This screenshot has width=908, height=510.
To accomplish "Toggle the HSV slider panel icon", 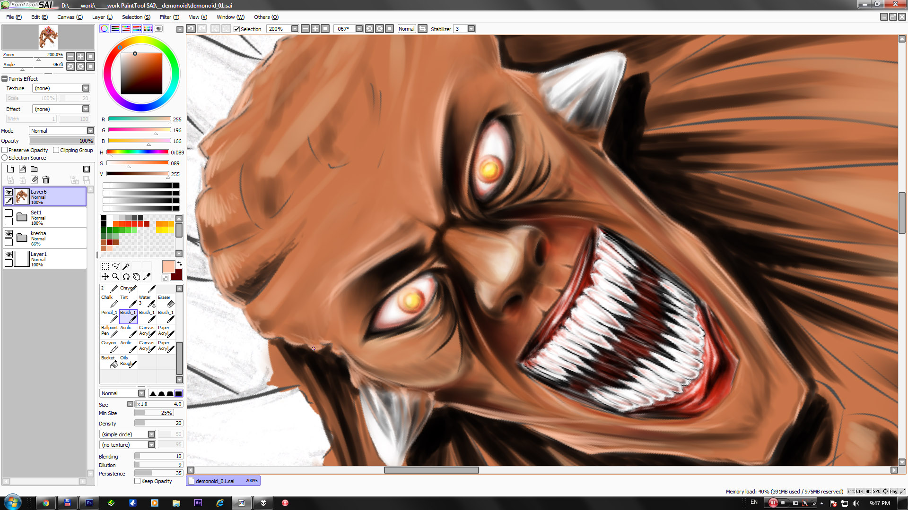I will pos(126,29).
